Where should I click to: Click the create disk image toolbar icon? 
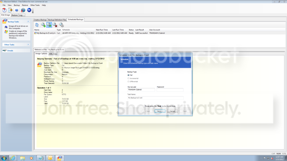[4, 10]
